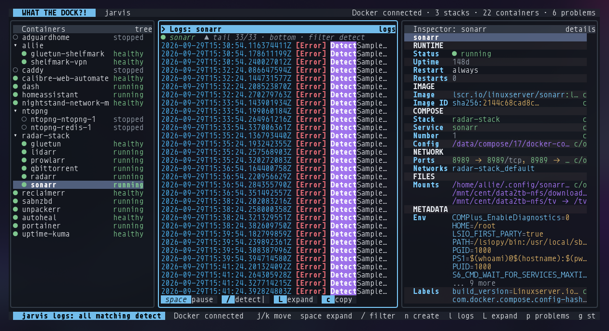Click n create hint in bottom bar

tap(422, 316)
